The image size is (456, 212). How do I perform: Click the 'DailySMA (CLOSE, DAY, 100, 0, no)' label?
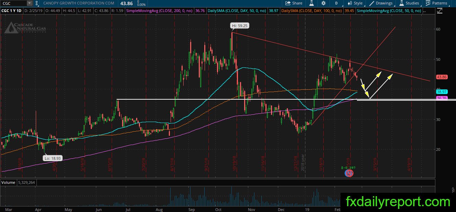click(x=312, y=11)
